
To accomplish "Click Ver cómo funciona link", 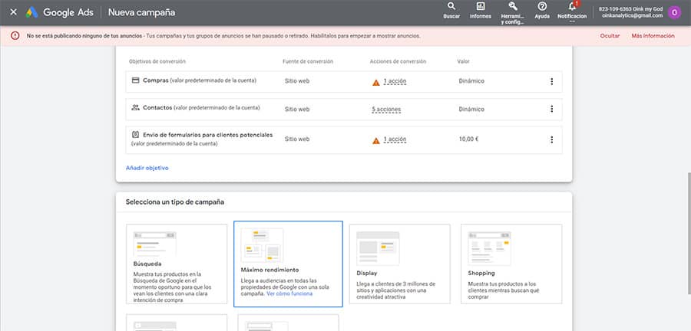I will click(289, 293).
